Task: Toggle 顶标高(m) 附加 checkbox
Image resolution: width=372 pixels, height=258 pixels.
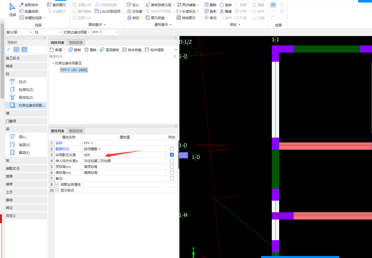Action: [172, 167]
